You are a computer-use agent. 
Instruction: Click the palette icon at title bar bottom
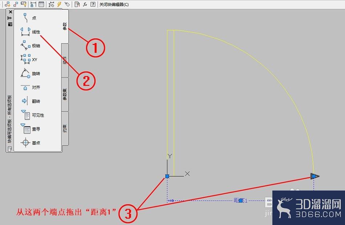point(10,149)
